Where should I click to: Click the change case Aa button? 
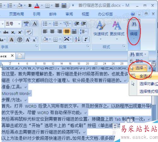(3, 40)
